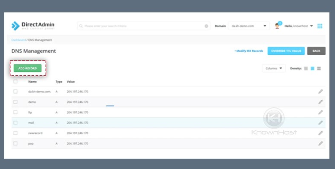Screen dimensions: 335x169
Task: Sort by the Name column header
Action: (x=33, y=82)
